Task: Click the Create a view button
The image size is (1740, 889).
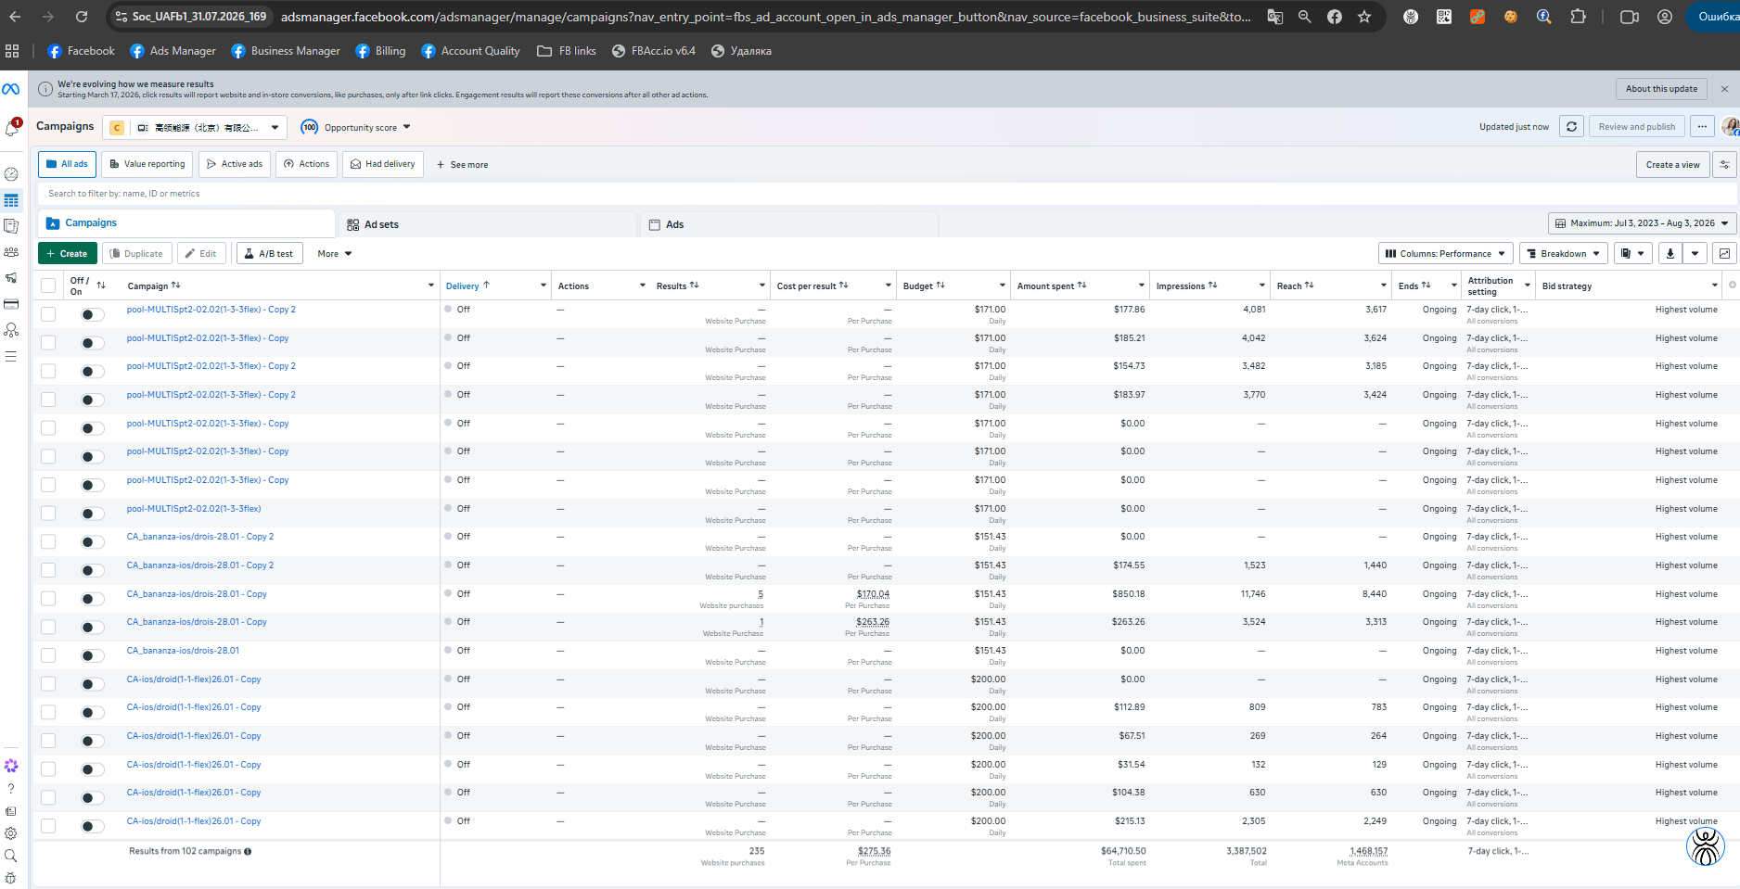Action: 1672,165
